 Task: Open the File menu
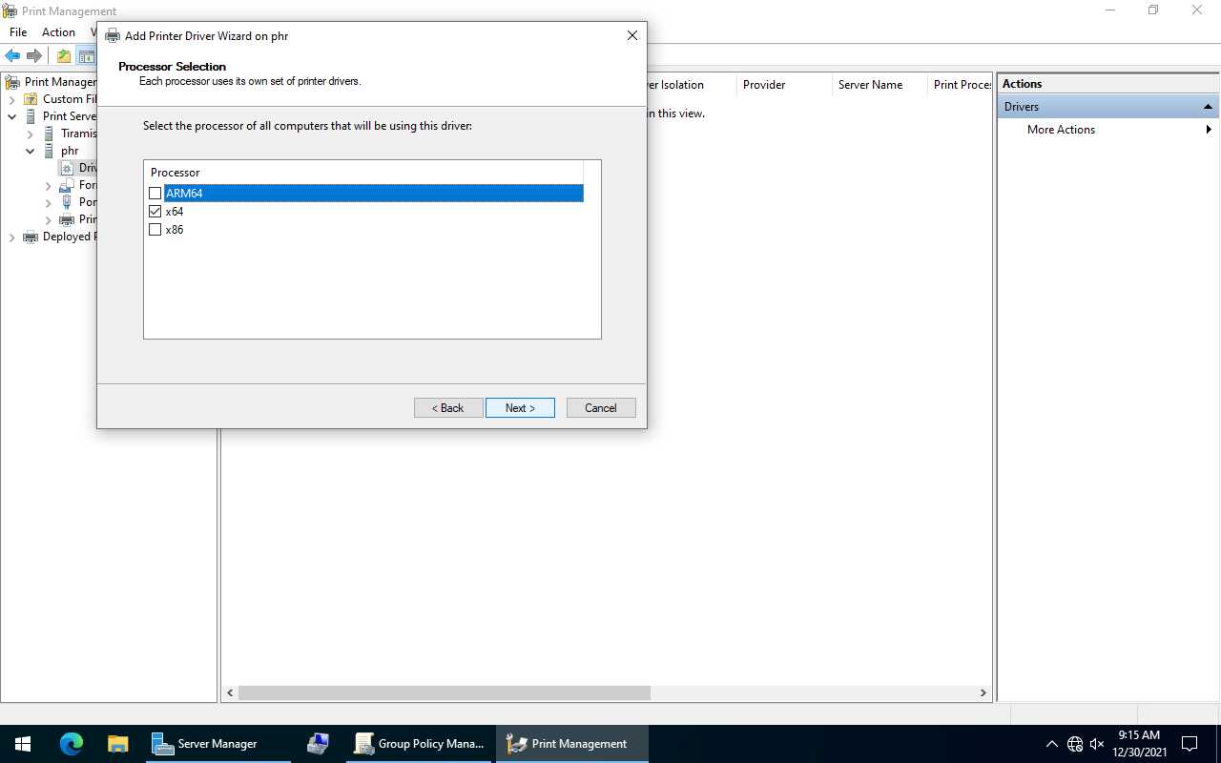(x=18, y=32)
